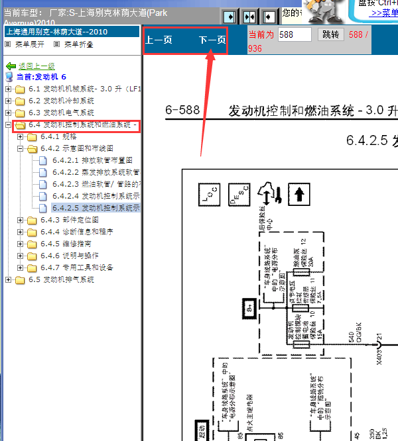
Task: Select 6.4.6 说明与操作 folder label
Action: coord(70,256)
